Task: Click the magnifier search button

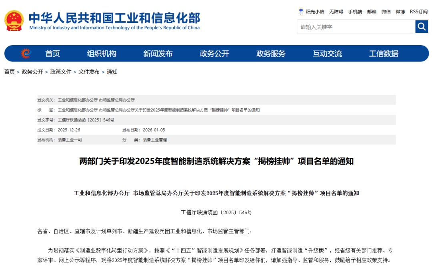Action: pos(422,27)
